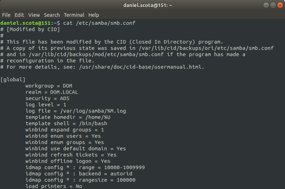
Task: Open the File menu
Action: point(6,15)
